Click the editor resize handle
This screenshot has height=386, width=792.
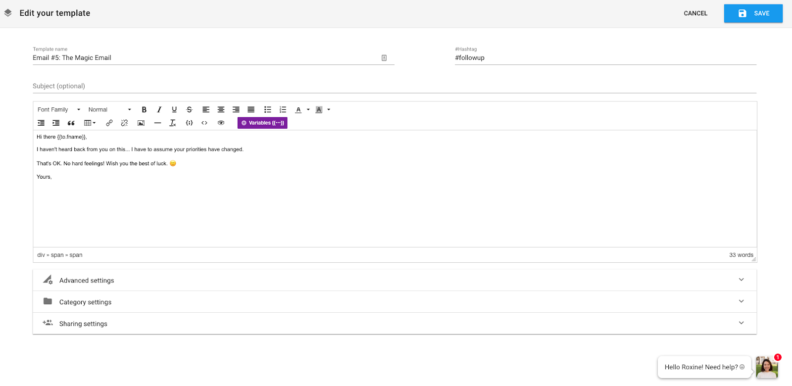click(x=754, y=259)
